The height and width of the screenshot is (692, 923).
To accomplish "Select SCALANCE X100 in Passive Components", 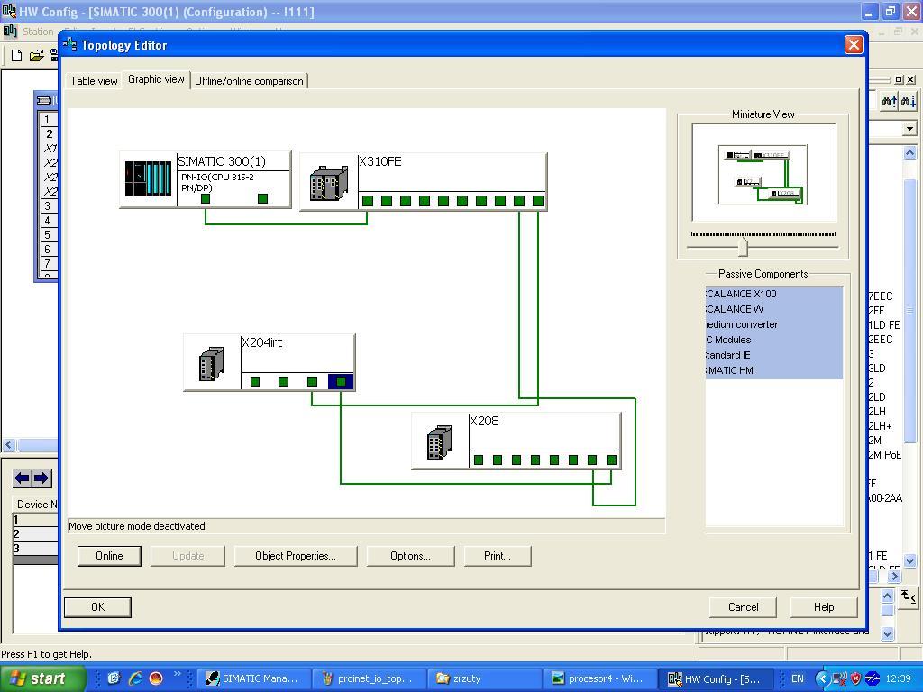I will click(774, 294).
